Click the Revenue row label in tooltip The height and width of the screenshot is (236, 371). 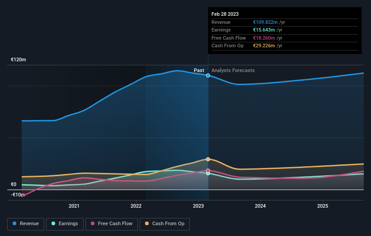(x=221, y=22)
